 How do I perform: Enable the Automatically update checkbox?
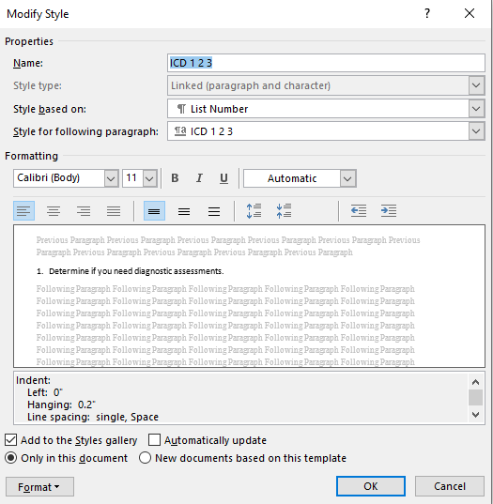click(x=154, y=440)
